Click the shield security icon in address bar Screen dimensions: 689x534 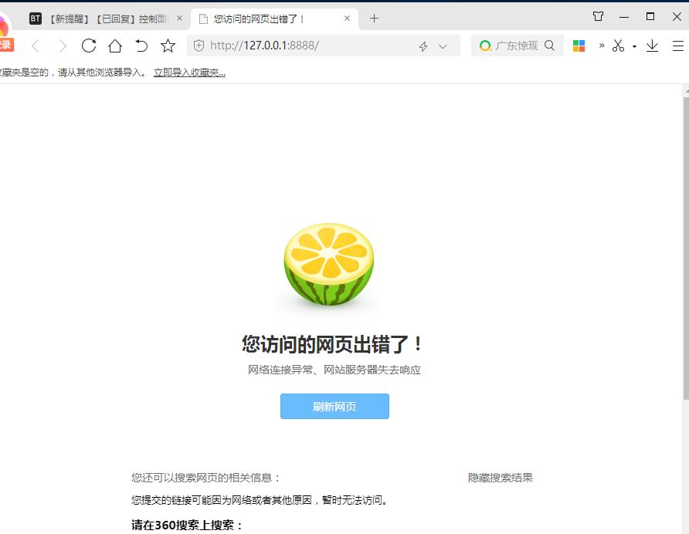199,46
